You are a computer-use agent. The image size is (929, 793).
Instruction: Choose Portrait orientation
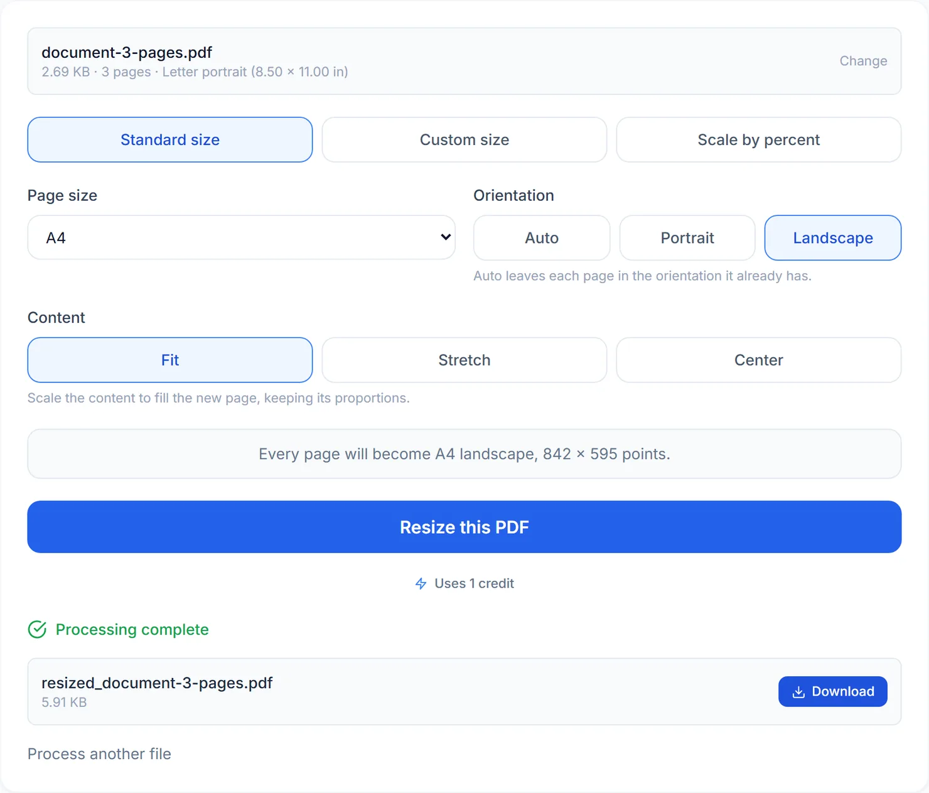pos(687,238)
